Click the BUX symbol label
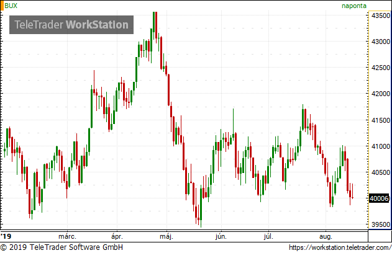The width and height of the screenshot is (392, 253). pyautogui.click(x=11, y=6)
